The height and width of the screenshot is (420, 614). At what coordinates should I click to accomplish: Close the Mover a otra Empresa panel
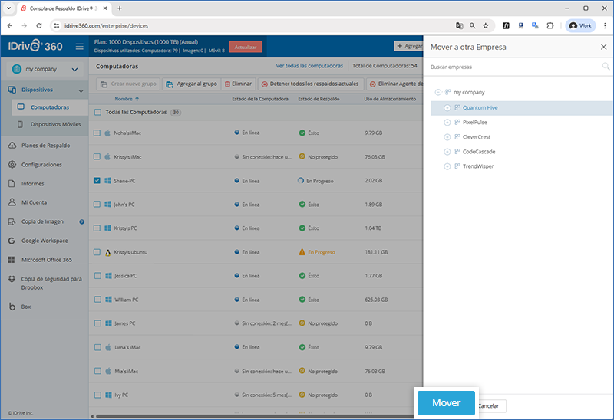(x=603, y=47)
